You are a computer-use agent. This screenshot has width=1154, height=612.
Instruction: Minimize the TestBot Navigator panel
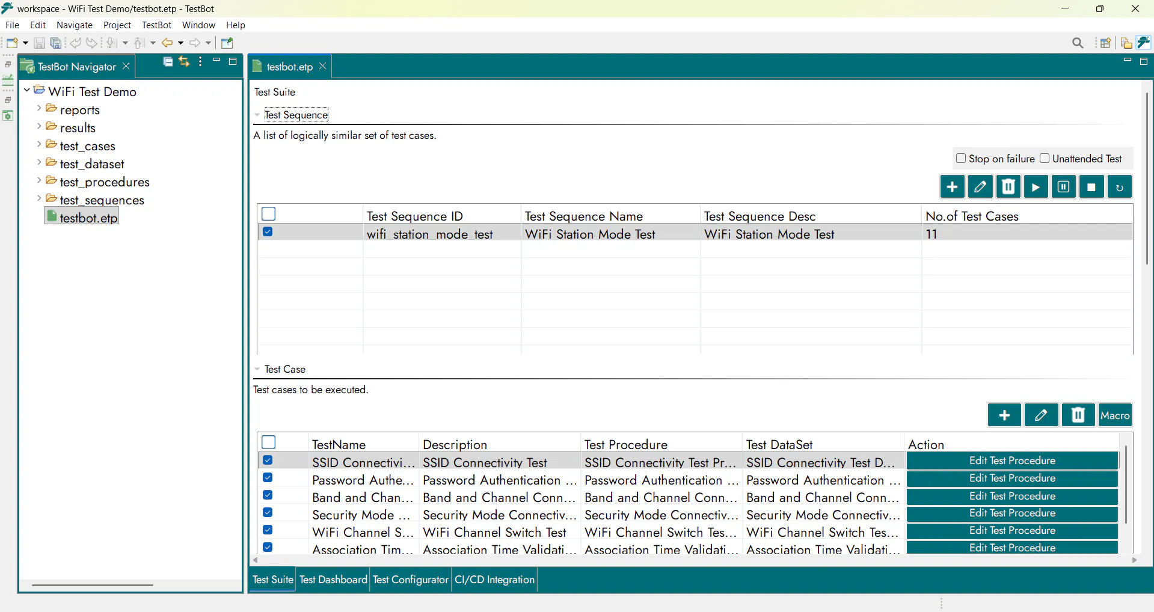pos(216,61)
